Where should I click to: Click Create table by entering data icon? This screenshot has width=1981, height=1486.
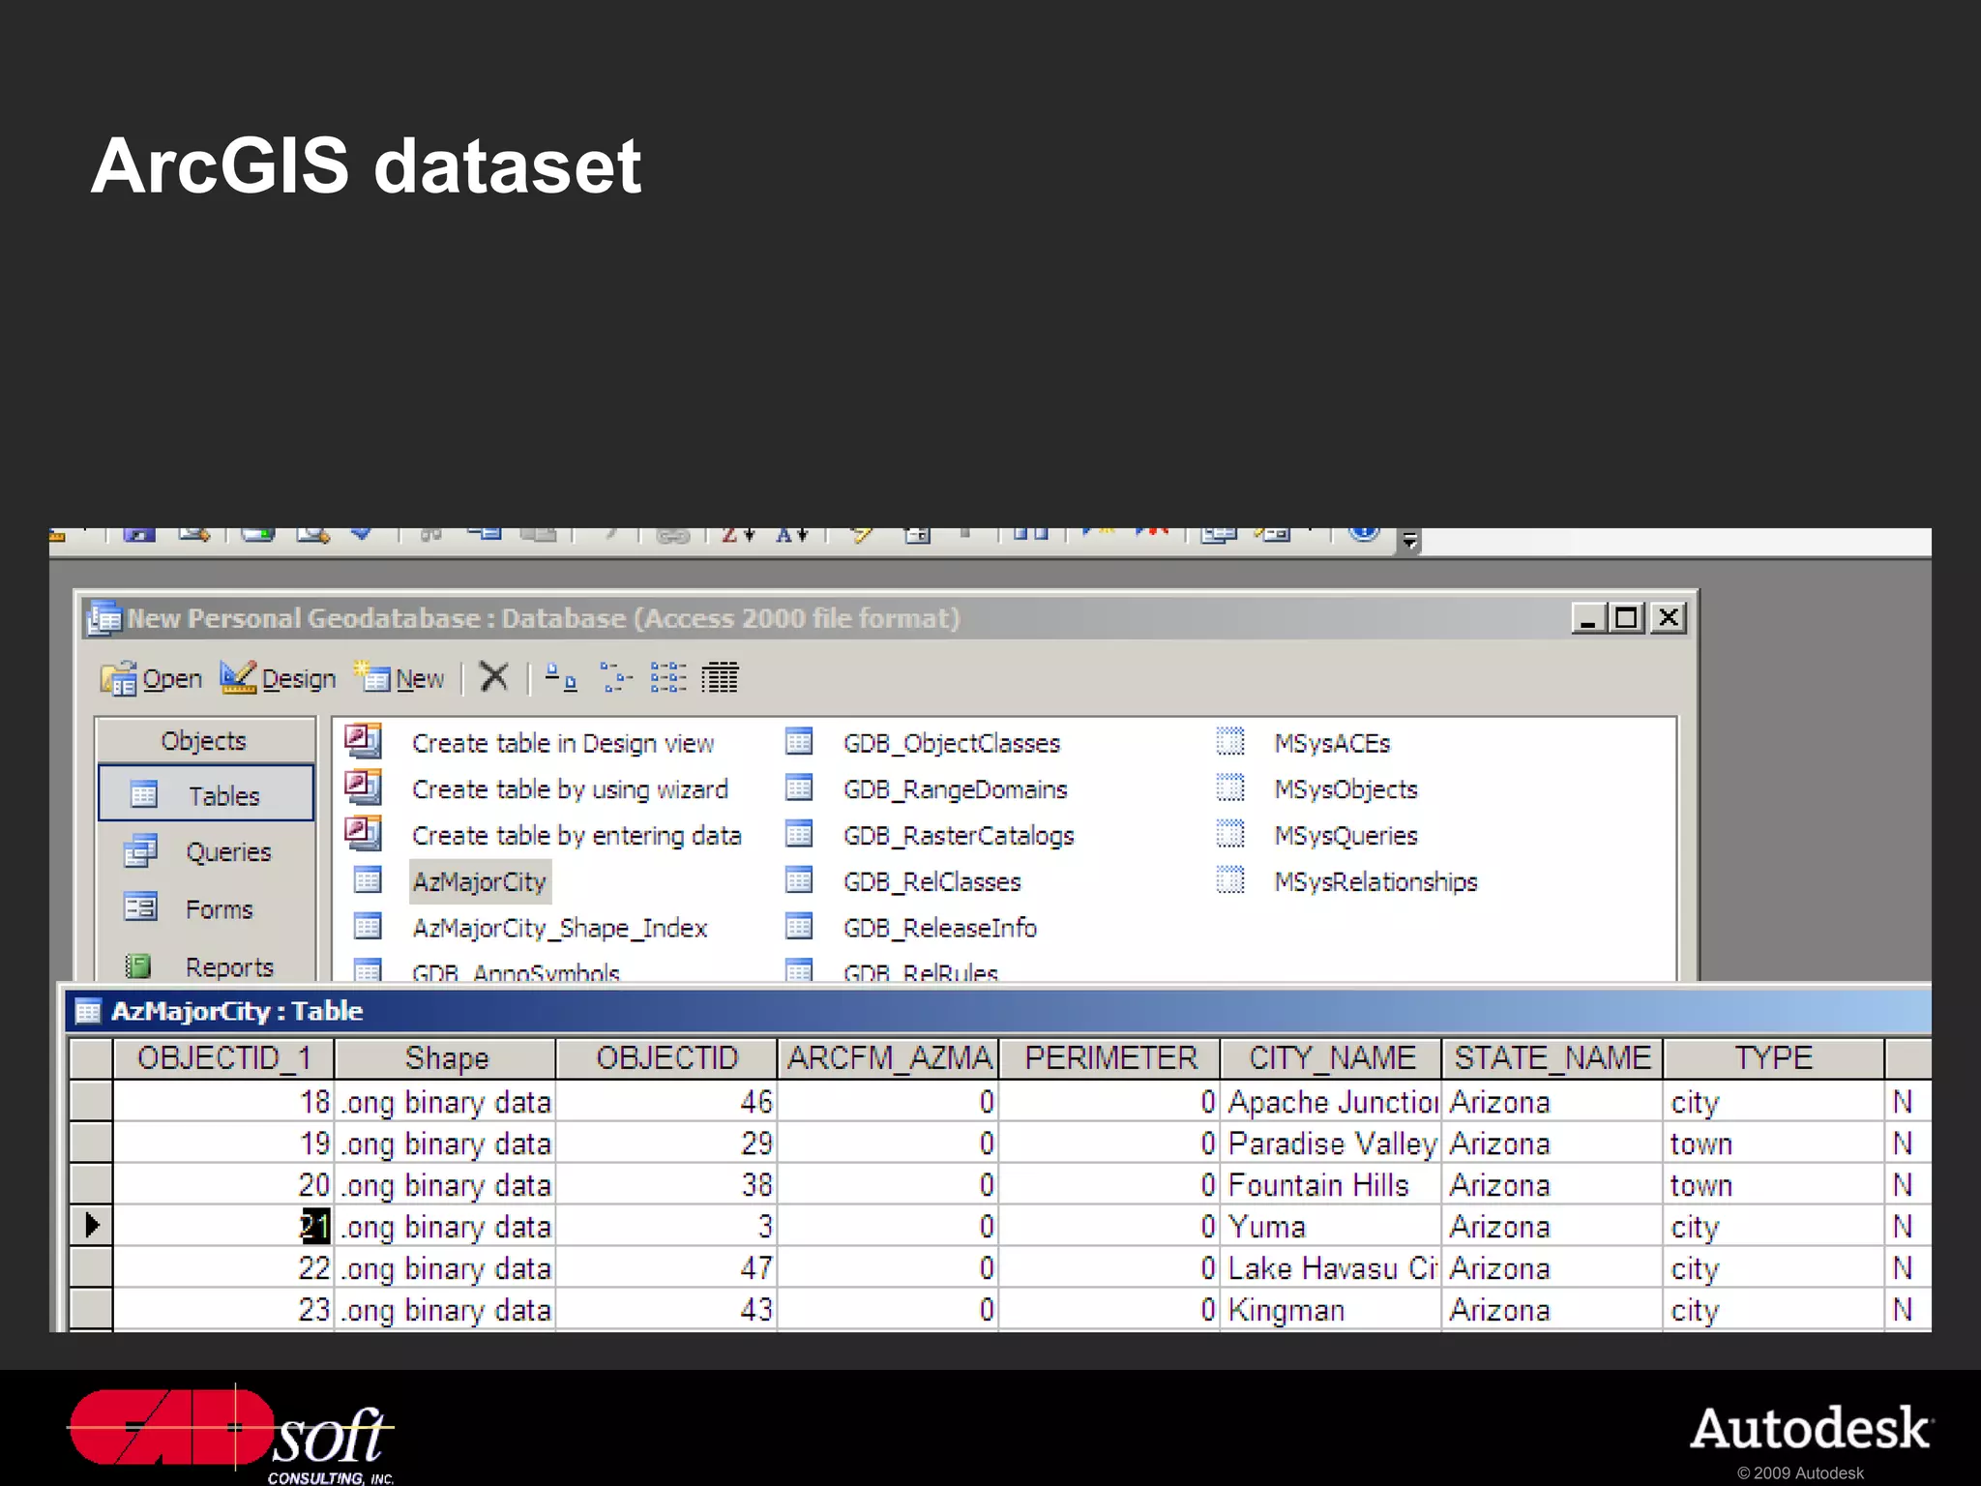coord(364,834)
